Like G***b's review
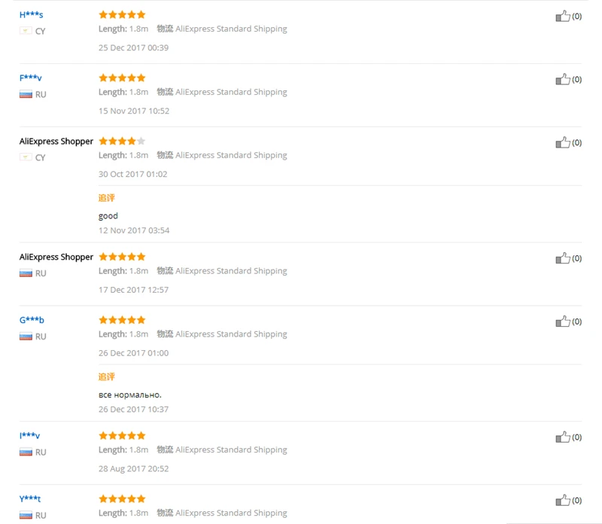Image resolution: width=602 pixels, height=524 pixels. point(562,321)
